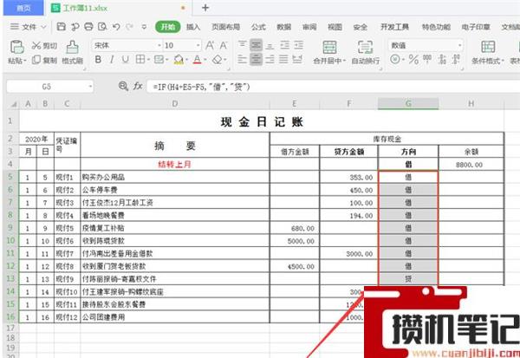Undo the last action

(x=116, y=27)
